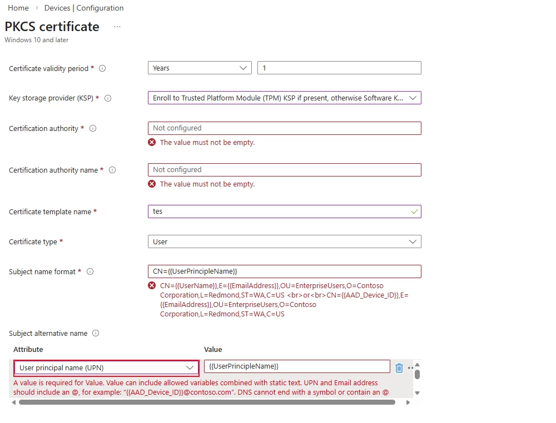Click the vertical scrollbar thumb in SAN table
This screenshot has height=423, width=556.
click(418, 375)
